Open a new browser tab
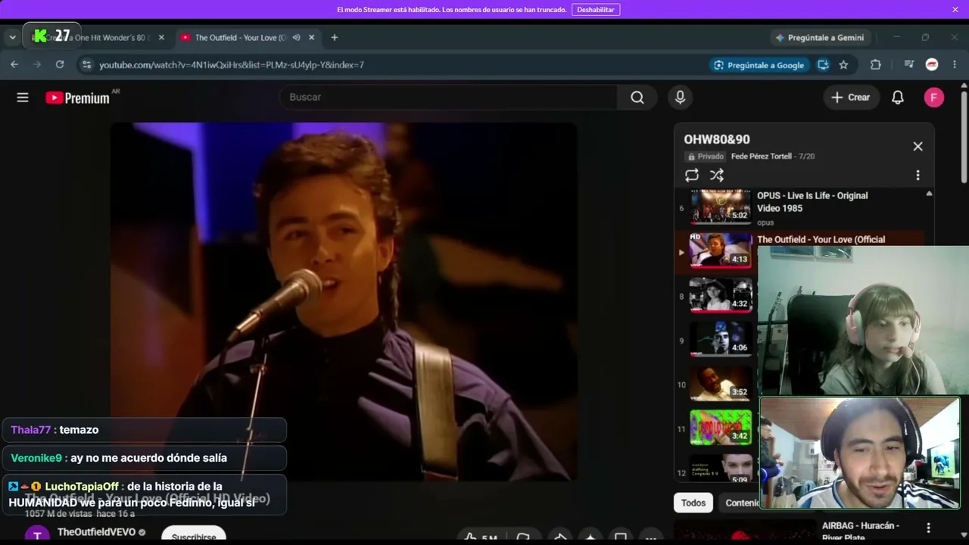Image resolution: width=969 pixels, height=545 pixels. point(335,37)
